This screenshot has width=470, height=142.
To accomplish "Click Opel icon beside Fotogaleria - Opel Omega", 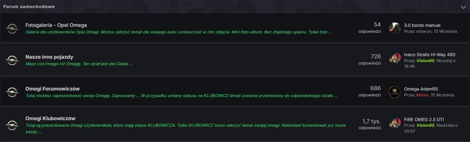I will coord(12,28).
